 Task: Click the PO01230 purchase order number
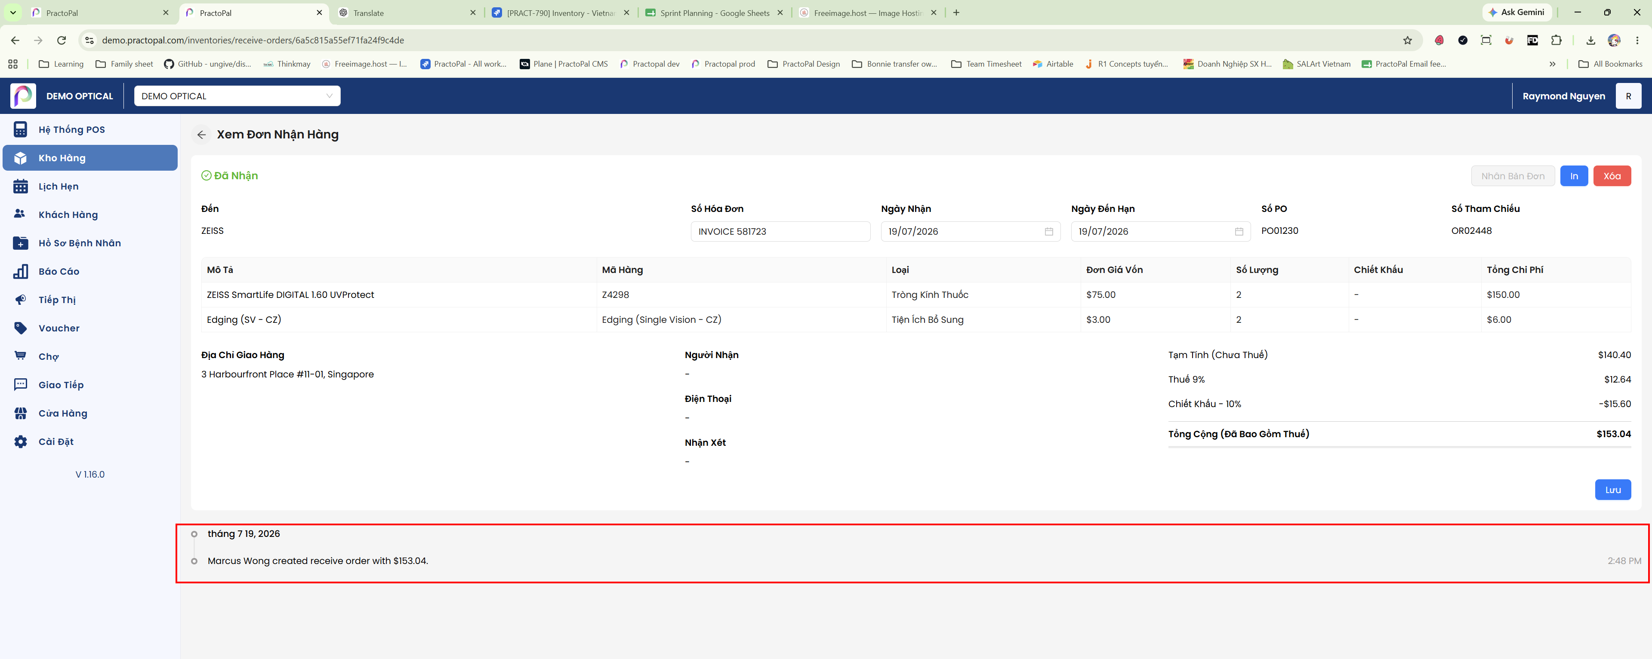(x=1279, y=231)
